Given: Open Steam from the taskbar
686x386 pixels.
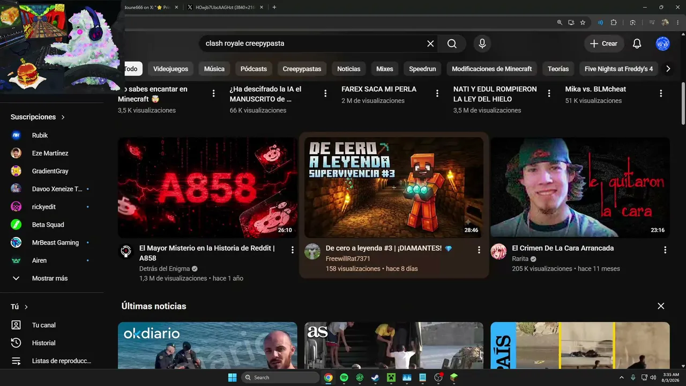Looking at the screenshot, I should coord(375,377).
